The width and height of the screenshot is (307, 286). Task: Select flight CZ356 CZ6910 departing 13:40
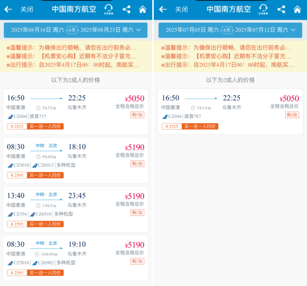point(76,209)
